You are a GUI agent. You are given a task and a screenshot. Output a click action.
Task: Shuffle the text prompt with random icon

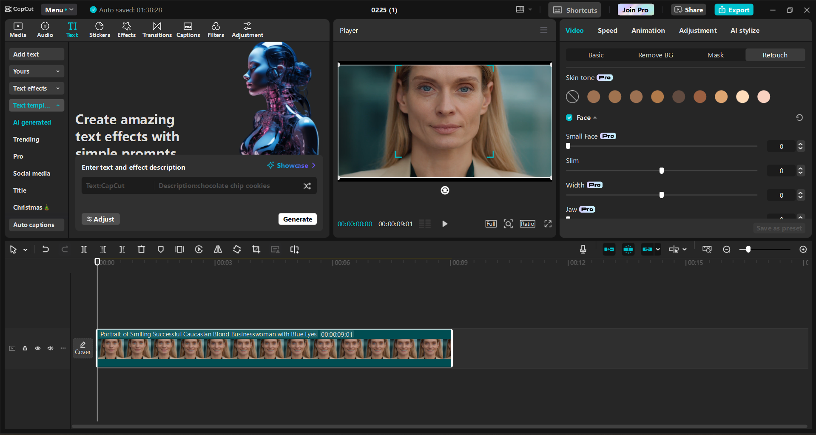[x=307, y=186]
